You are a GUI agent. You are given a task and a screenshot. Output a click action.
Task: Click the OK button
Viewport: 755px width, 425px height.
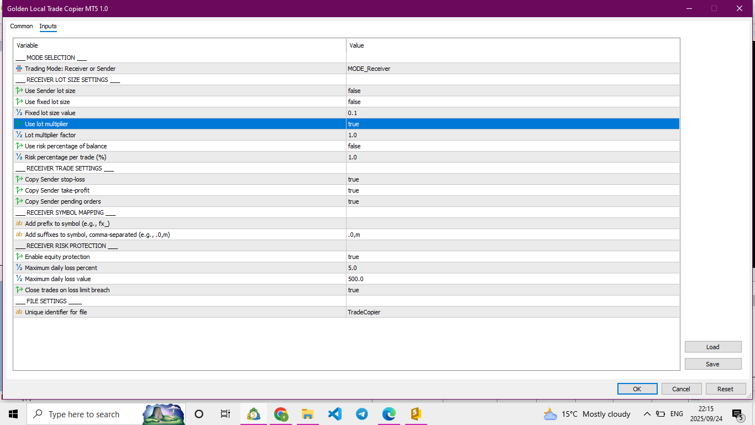637,389
